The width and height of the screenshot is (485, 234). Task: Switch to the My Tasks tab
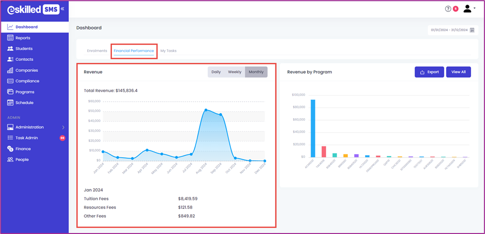pyautogui.click(x=168, y=50)
